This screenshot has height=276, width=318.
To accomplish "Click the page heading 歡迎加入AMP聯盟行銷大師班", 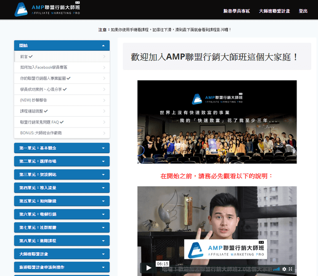I will coord(214,57).
